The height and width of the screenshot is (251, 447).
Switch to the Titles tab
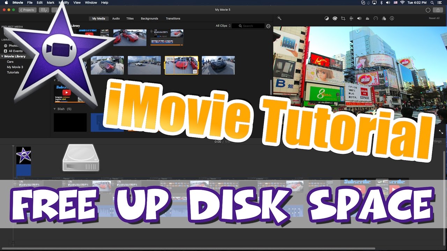pos(130,18)
